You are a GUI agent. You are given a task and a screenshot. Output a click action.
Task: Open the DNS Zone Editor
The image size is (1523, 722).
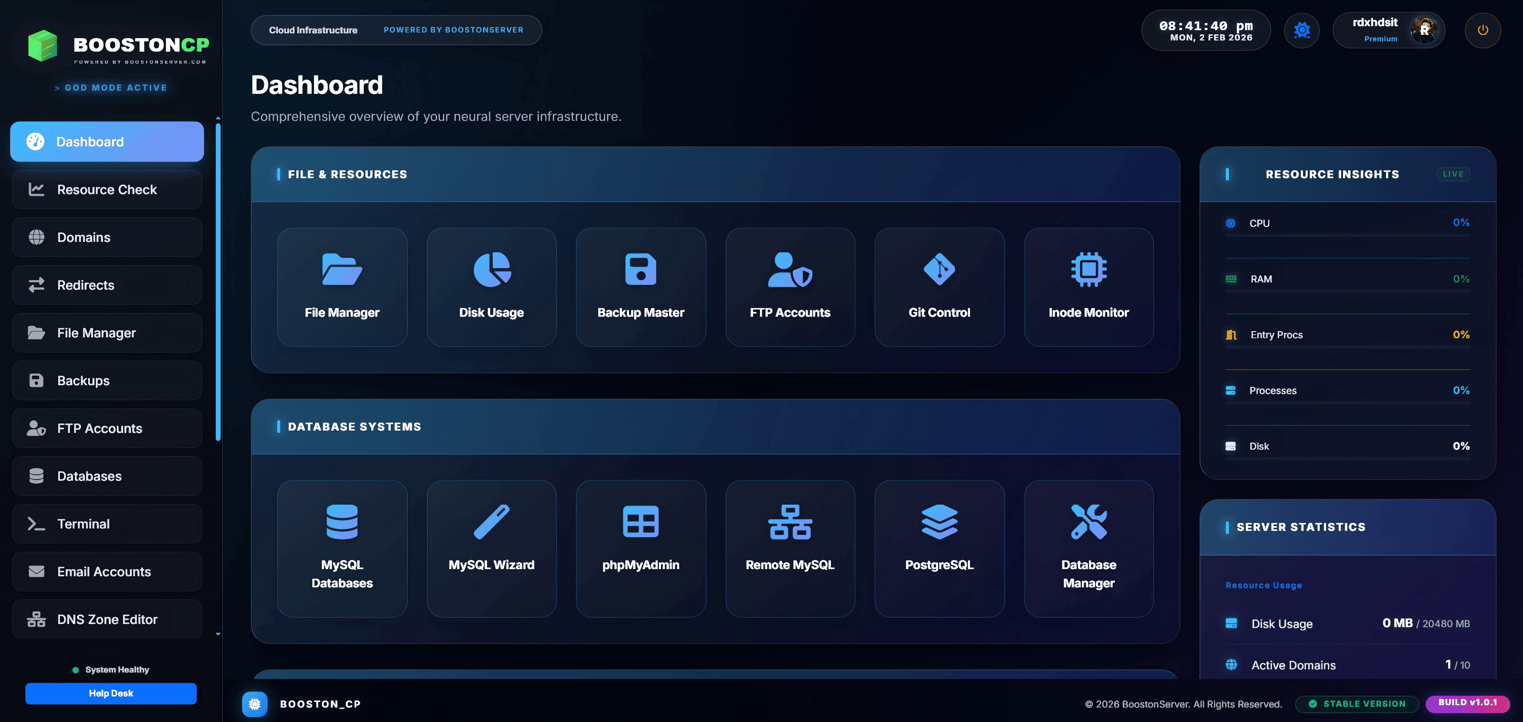(106, 619)
